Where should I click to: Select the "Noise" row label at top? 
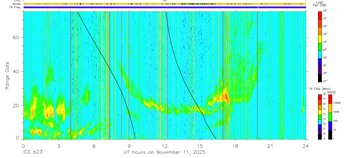[17, 4]
